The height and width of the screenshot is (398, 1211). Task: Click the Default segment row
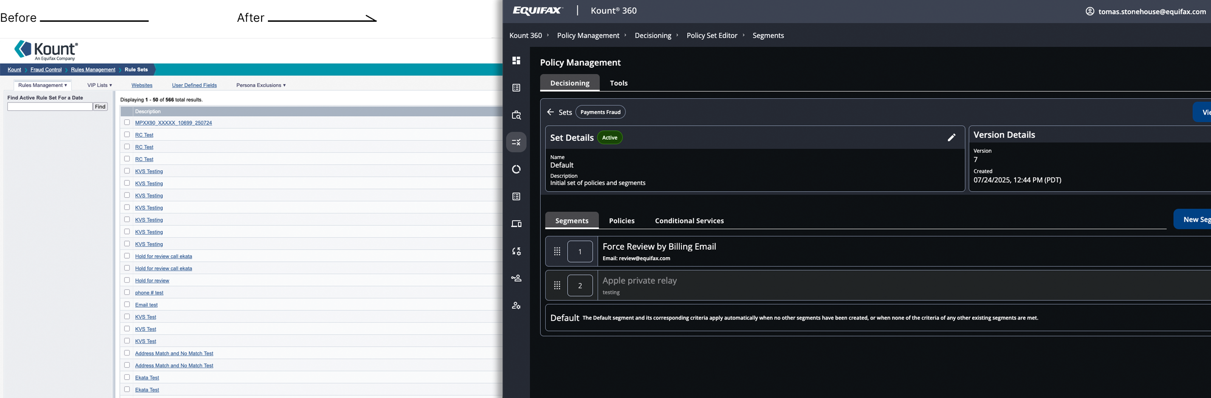pos(878,318)
